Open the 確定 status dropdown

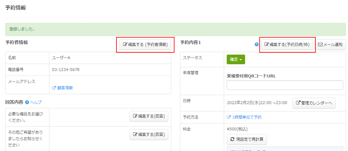pos(236,59)
